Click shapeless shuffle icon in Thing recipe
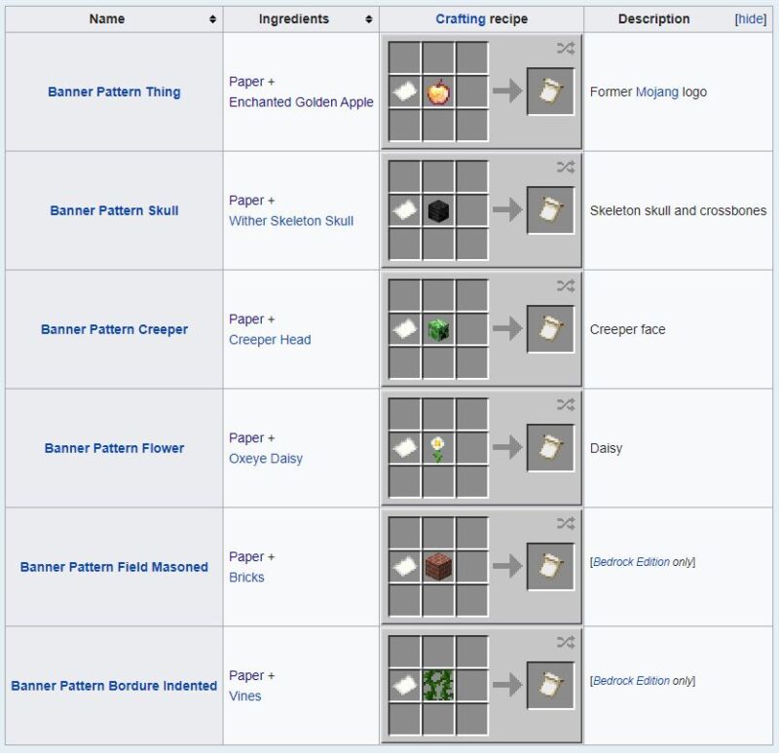This screenshot has height=753, width=779. point(566,48)
